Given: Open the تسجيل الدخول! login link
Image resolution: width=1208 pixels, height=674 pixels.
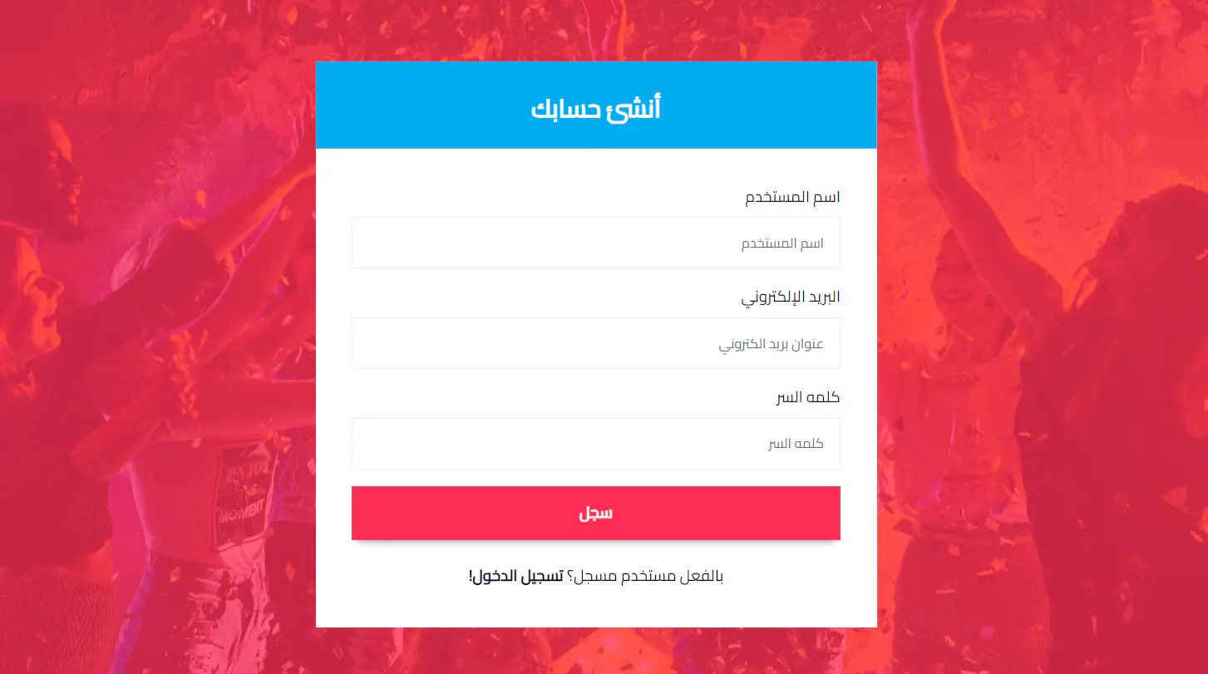Looking at the screenshot, I should point(516,576).
